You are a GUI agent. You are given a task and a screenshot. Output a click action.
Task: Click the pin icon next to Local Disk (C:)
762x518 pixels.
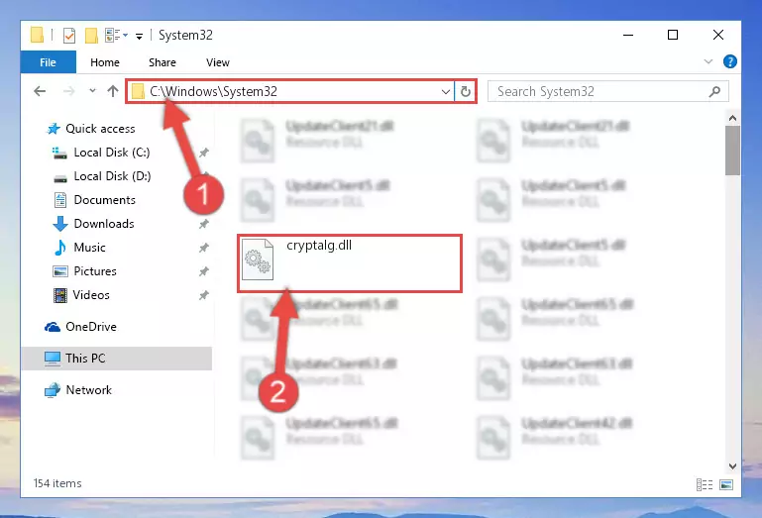click(x=203, y=153)
